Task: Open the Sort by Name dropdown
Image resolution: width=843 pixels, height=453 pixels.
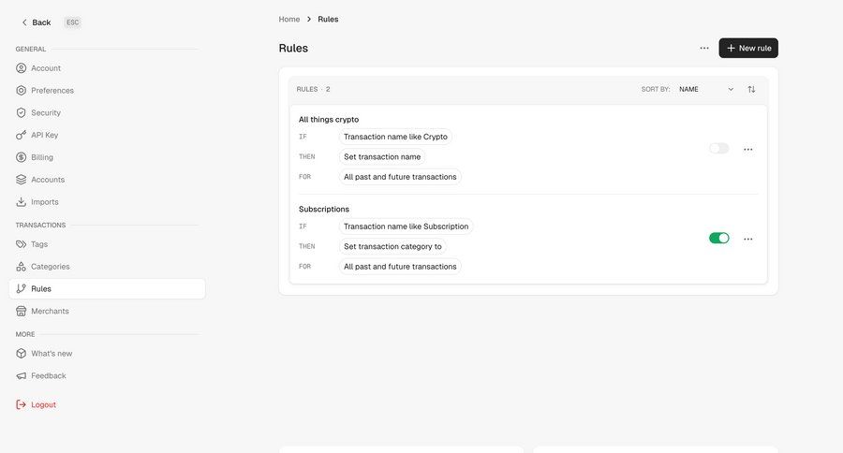Action: (706, 89)
